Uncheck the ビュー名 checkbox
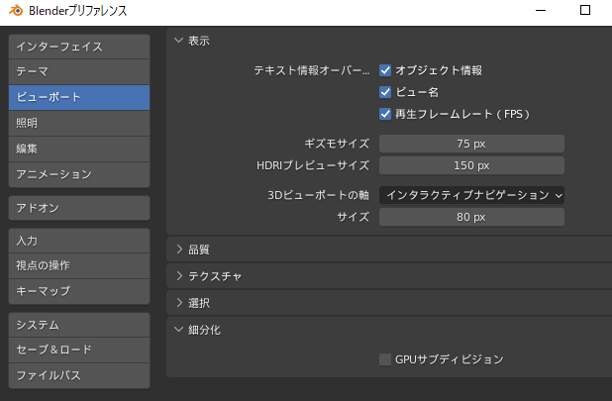Screen dimensions: 612x401 pyautogui.click(x=385, y=92)
